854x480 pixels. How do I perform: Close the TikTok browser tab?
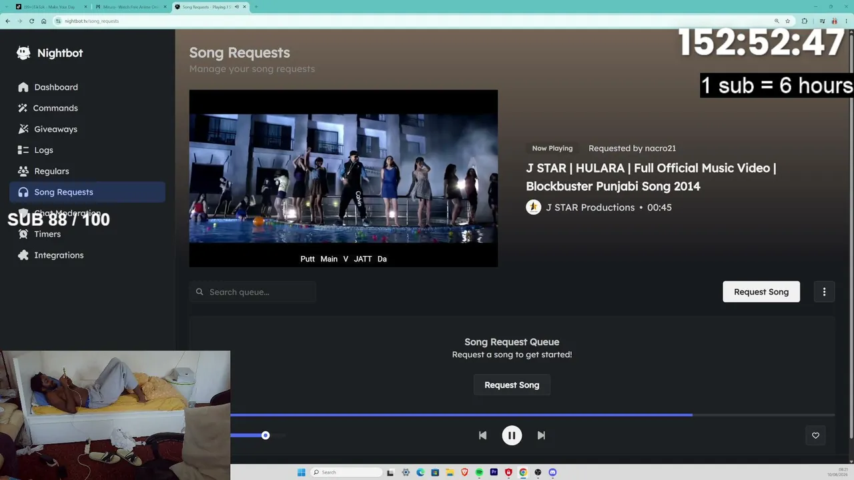(85, 7)
